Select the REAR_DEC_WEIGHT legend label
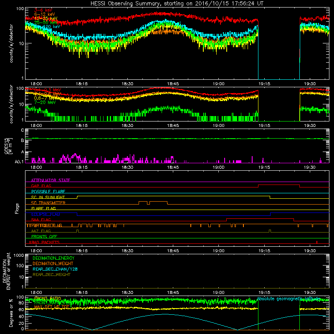This screenshot has width=334, height=334. (x=51, y=275)
